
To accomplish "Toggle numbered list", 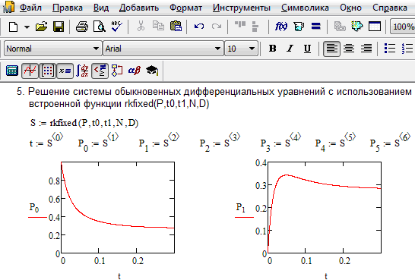I will coord(407,49).
